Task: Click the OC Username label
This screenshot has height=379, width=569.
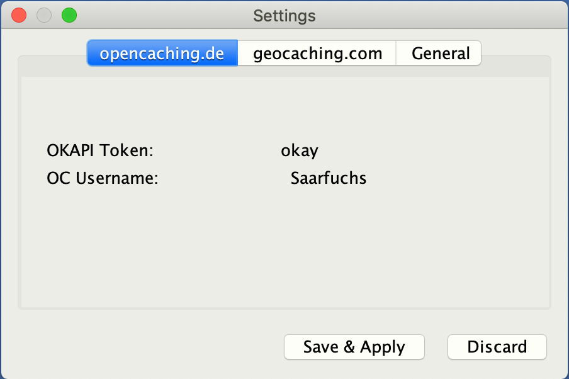Action: tap(103, 178)
